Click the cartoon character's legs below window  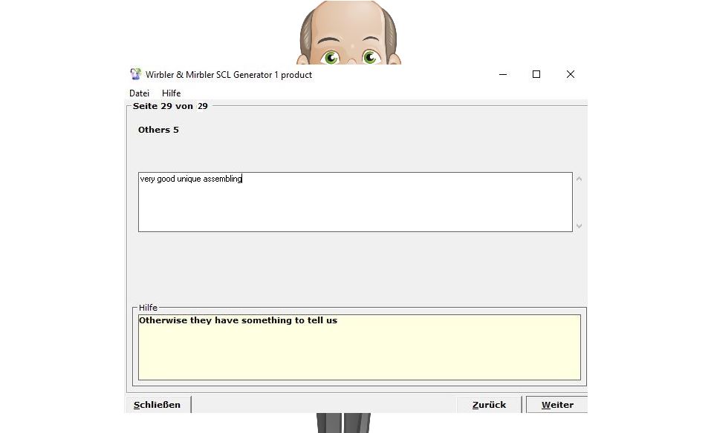(342, 423)
